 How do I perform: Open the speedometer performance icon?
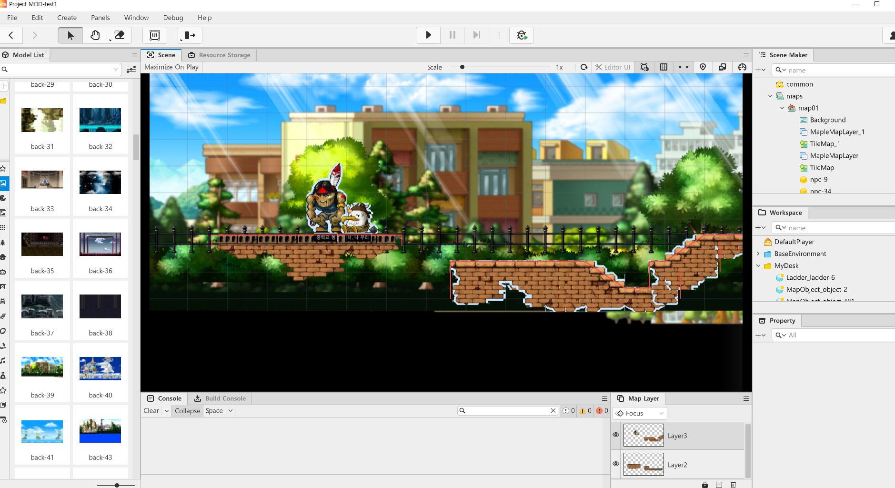click(x=742, y=67)
